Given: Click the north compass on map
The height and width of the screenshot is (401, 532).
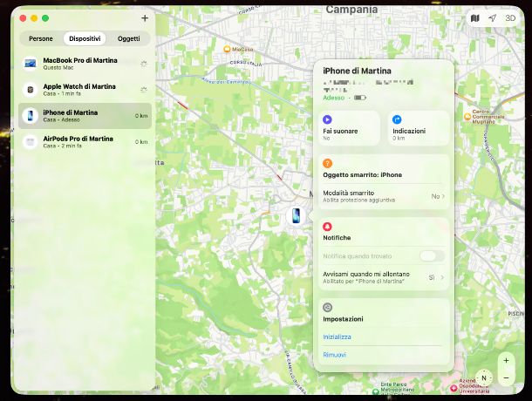Looking at the screenshot, I should tap(484, 378).
